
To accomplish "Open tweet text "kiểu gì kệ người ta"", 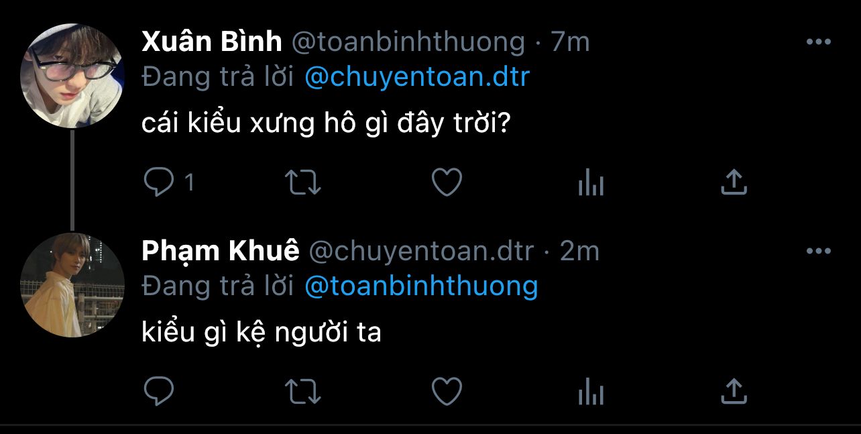I will point(262,332).
